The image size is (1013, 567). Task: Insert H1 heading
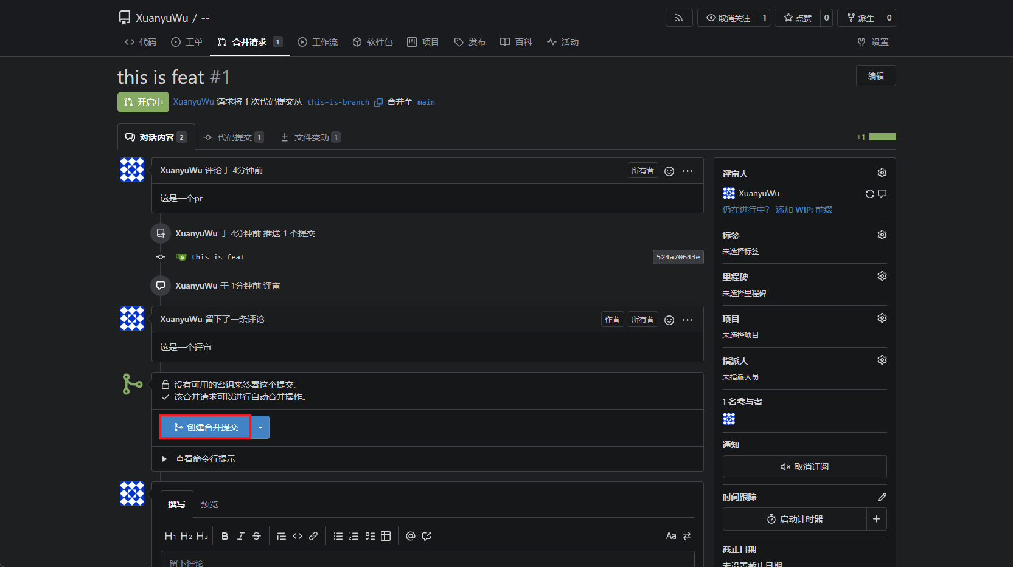tap(170, 536)
